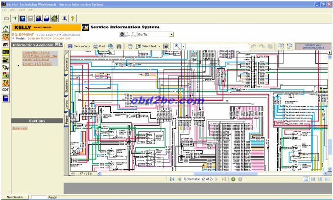Open the TA sidebar icon
Image resolution: width=333 pixels, height=200 pixels.
5,83
